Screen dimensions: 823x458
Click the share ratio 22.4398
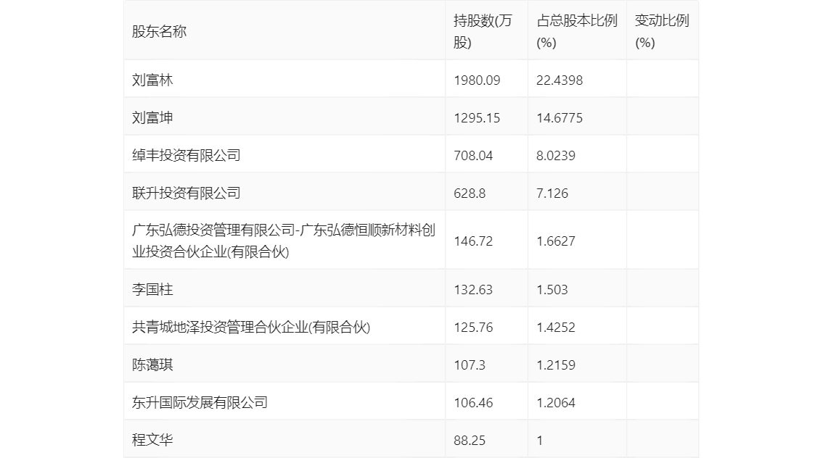560,80
